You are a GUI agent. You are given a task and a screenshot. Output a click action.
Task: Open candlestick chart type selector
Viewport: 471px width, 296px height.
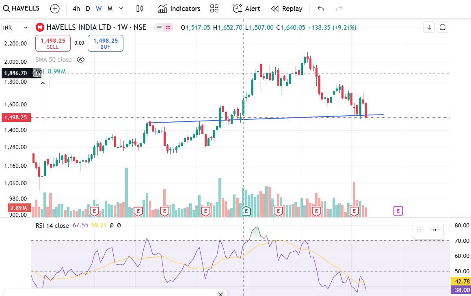point(140,9)
